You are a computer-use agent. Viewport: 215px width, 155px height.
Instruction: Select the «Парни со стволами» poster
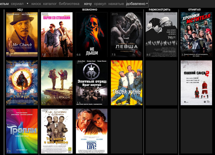pyautogui.click(x=57, y=35)
